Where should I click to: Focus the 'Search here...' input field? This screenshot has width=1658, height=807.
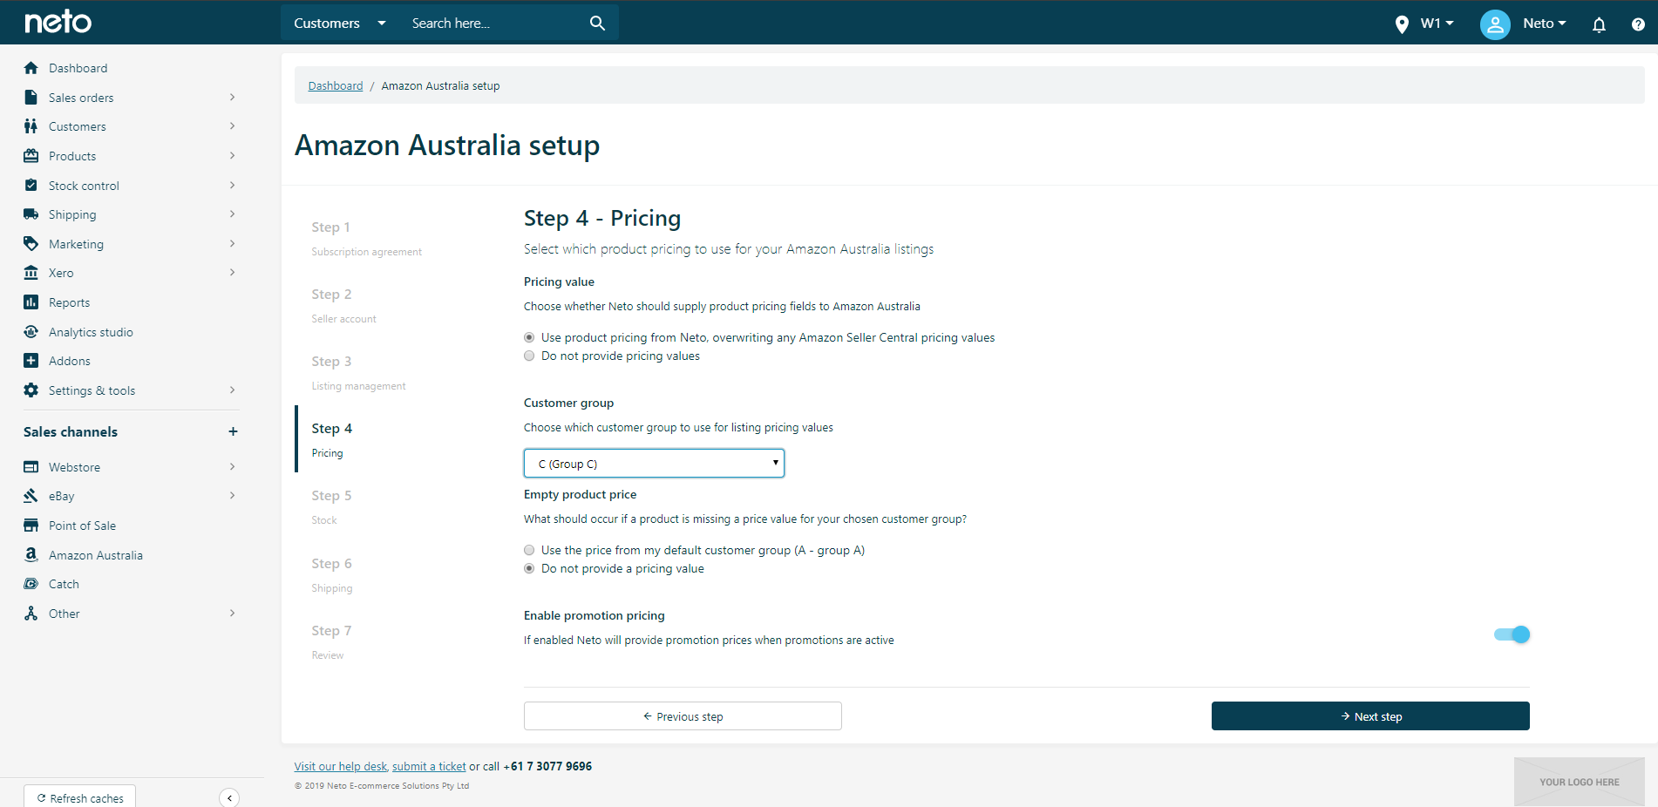[x=493, y=23]
